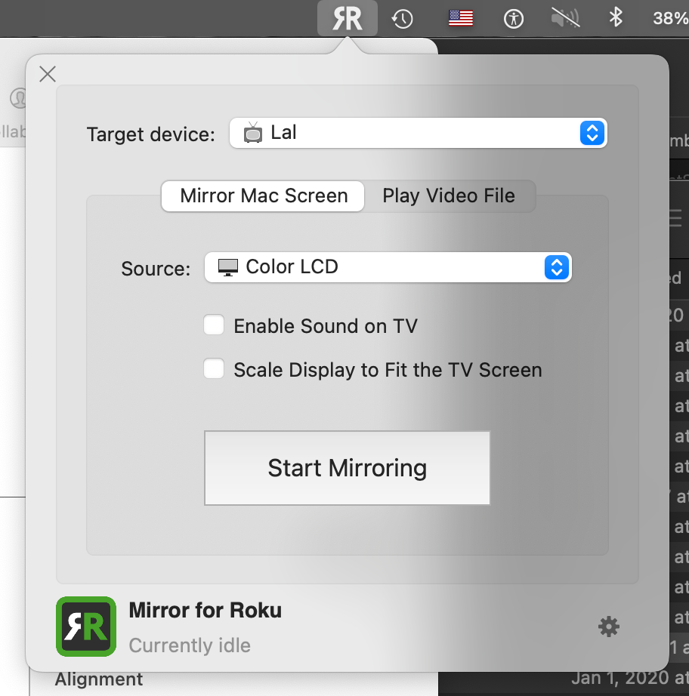Switch to the Play Video File tab
Screen dimensions: 689x696
(x=449, y=196)
